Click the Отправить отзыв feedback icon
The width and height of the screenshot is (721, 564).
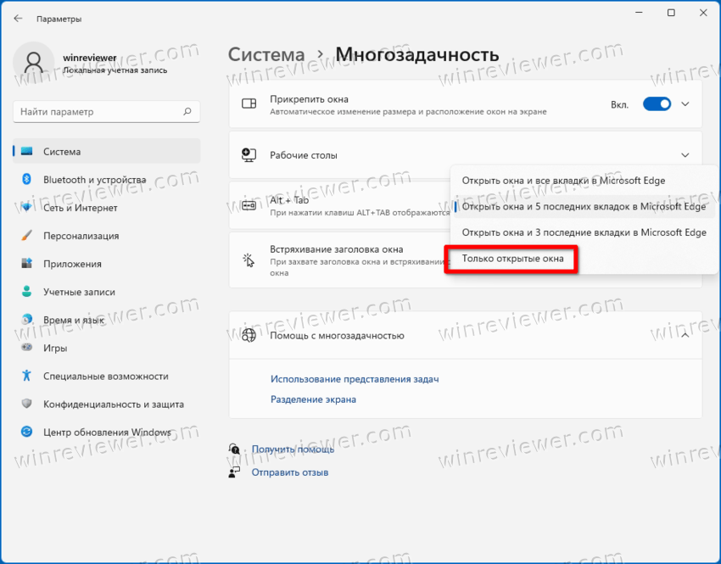pos(234,472)
